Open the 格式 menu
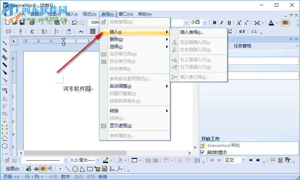 (89, 14)
